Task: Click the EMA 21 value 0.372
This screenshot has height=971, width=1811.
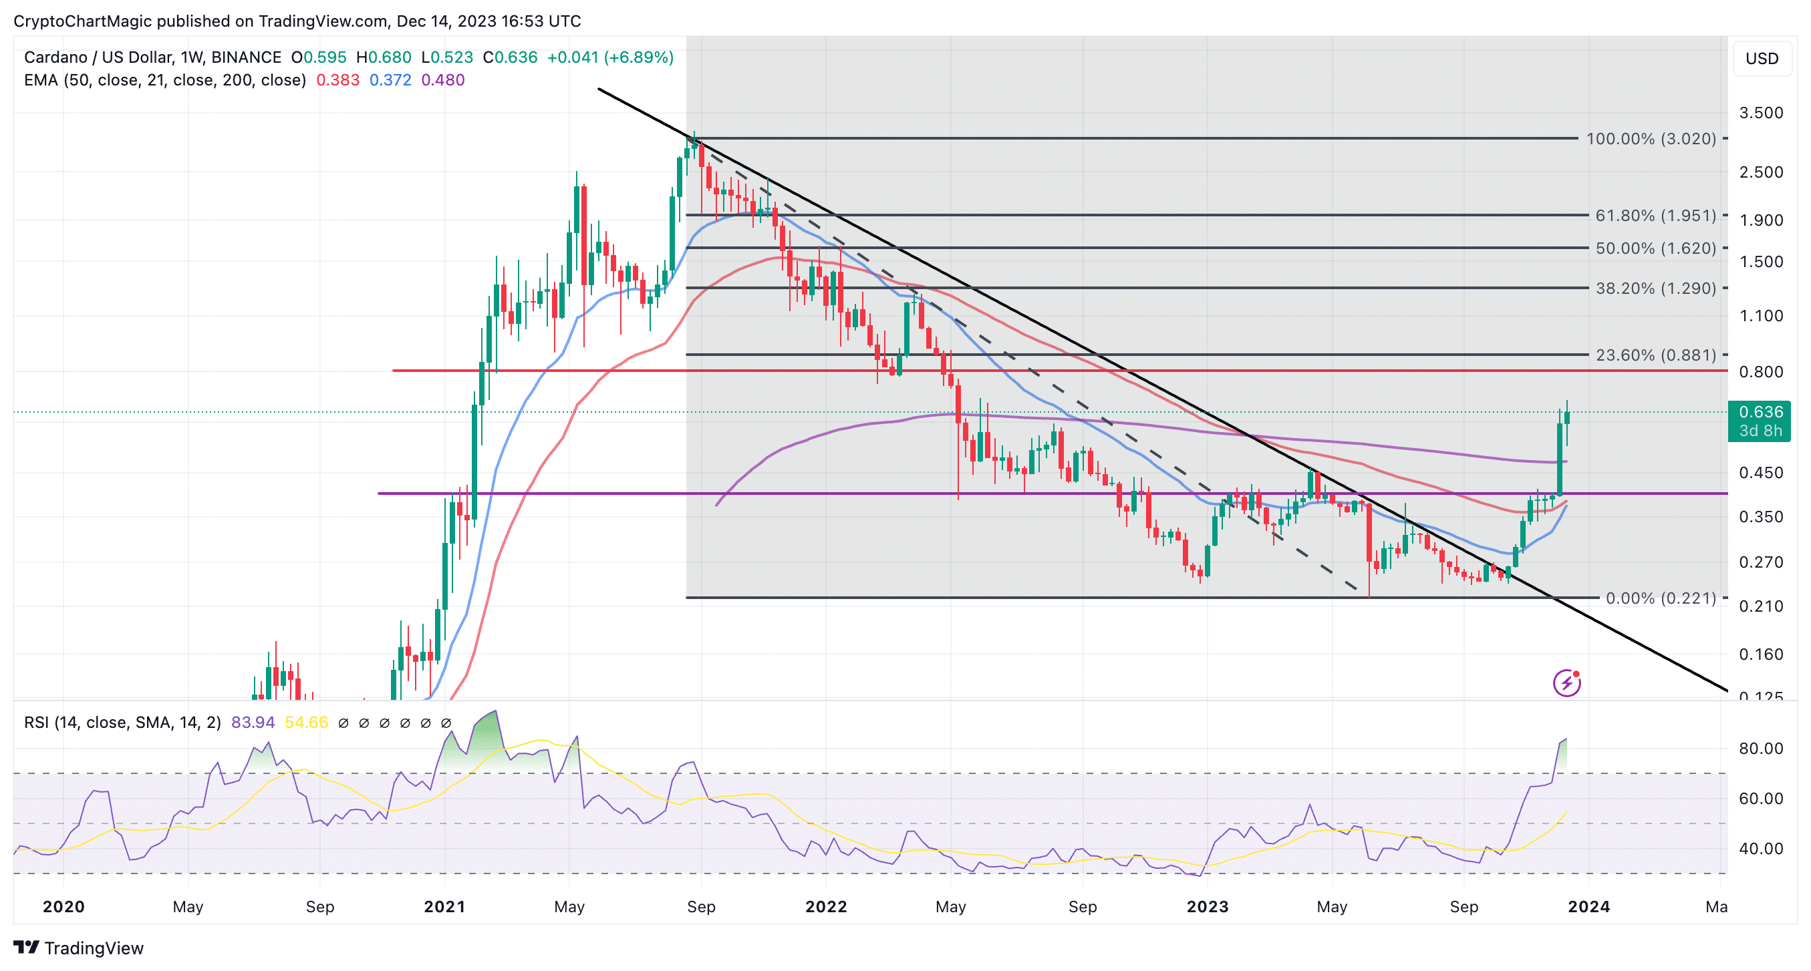Action: pos(390,80)
